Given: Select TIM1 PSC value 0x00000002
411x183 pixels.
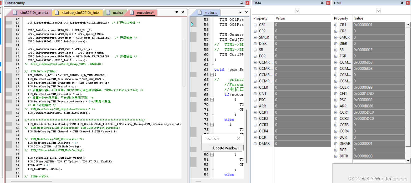Looking at the screenshot, I should coord(379,100).
